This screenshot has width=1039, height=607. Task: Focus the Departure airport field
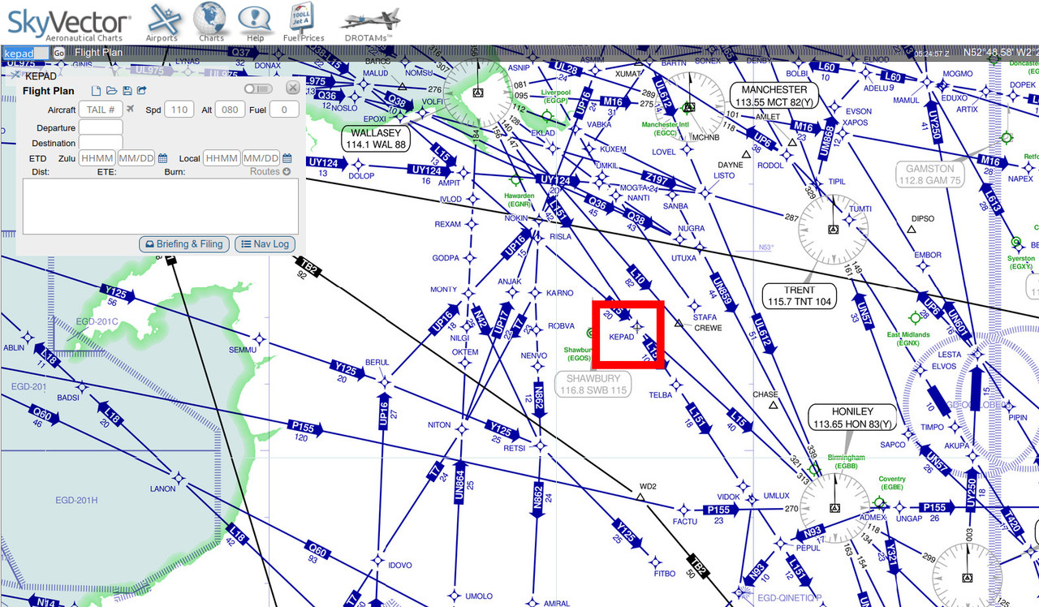point(101,127)
